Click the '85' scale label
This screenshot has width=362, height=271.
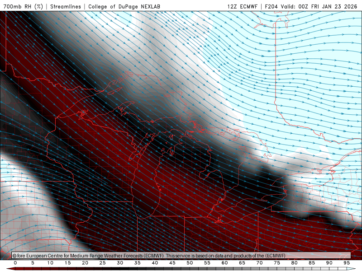click(312, 263)
